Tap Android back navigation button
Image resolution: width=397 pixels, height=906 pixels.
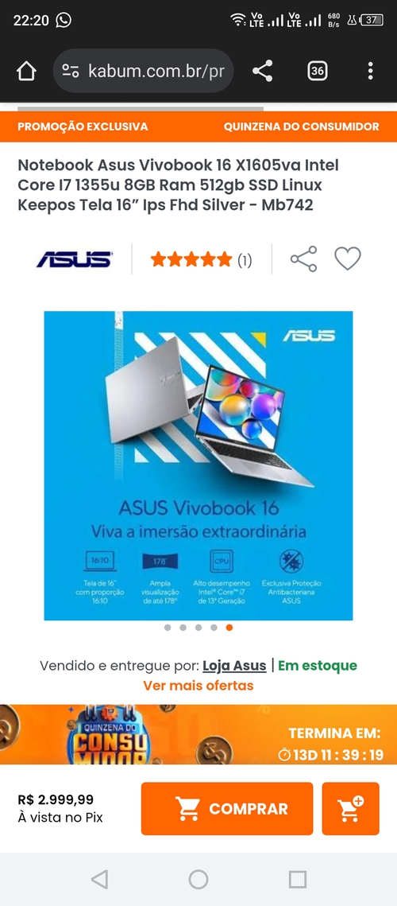coord(99,880)
